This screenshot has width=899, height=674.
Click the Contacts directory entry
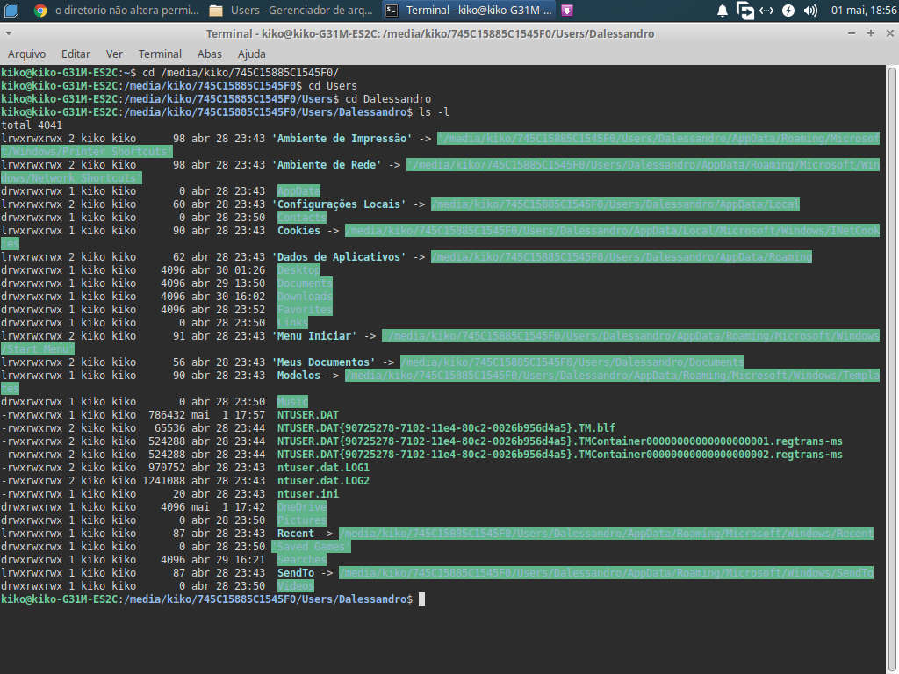[302, 218]
